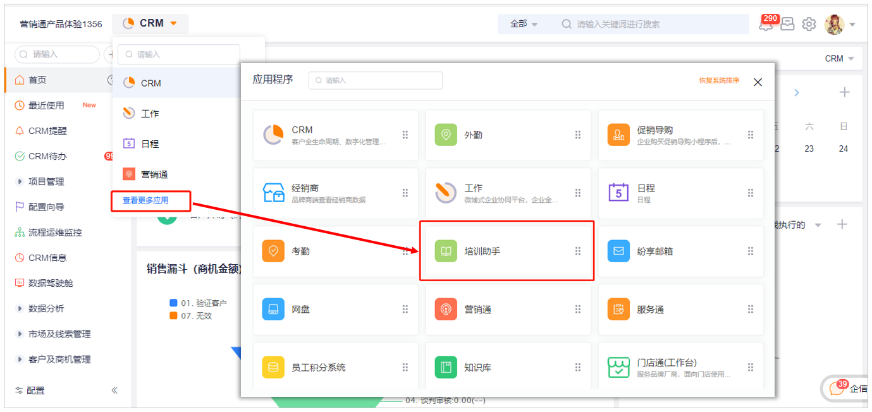
Task: Open the 考勤 app icon
Action: click(x=273, y=251)
